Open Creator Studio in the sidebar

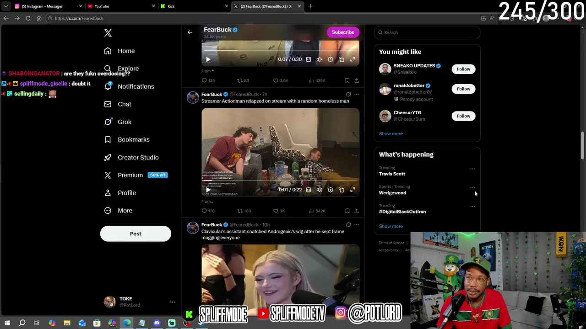pyautogui.click(x=131, y=157)
